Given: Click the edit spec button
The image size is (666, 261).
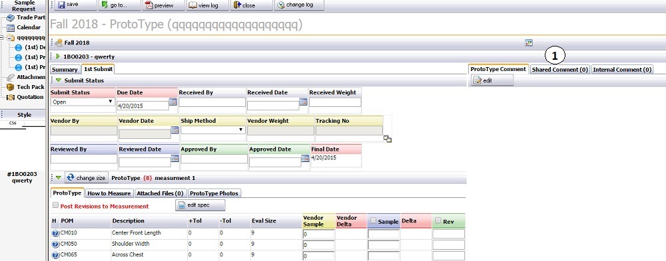Looking at the screenshot, I should point(200,205).
